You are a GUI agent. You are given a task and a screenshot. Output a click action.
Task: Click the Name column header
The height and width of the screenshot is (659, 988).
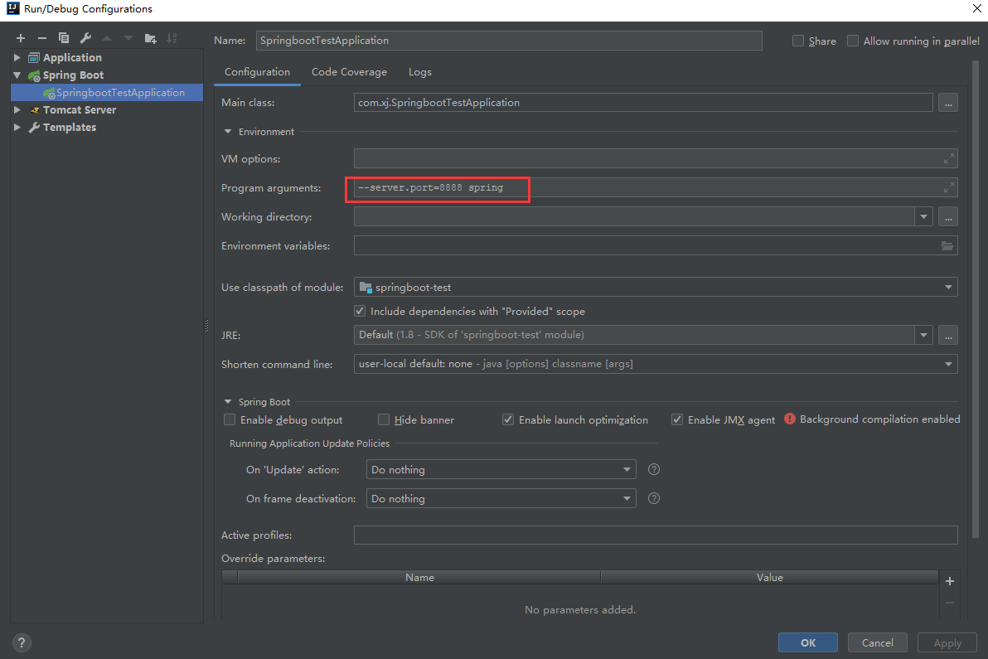[x=419, y=577]
